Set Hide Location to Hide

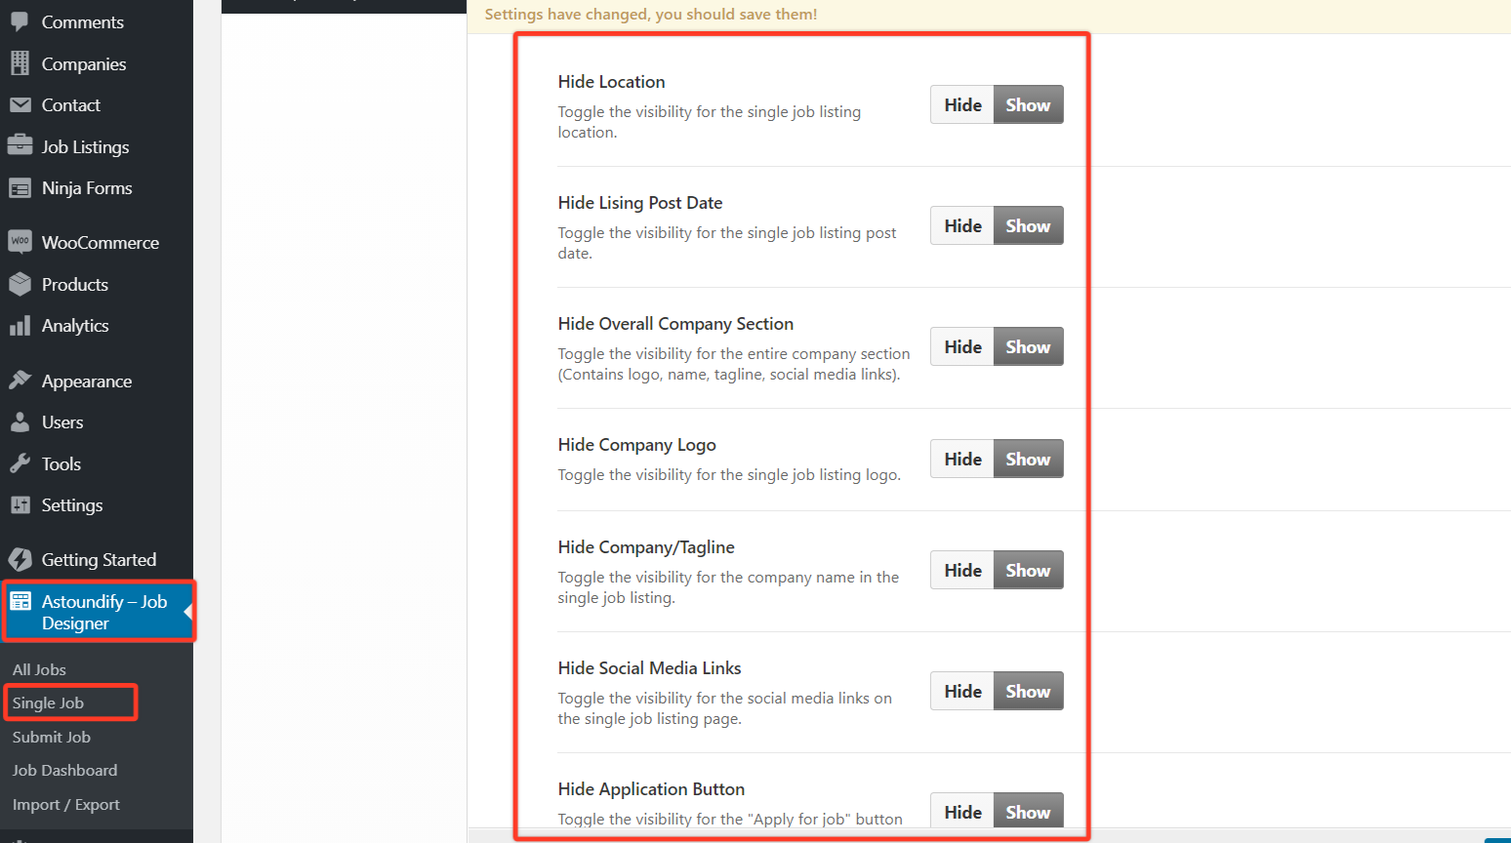pyautogui.click(x=961, y=104)
